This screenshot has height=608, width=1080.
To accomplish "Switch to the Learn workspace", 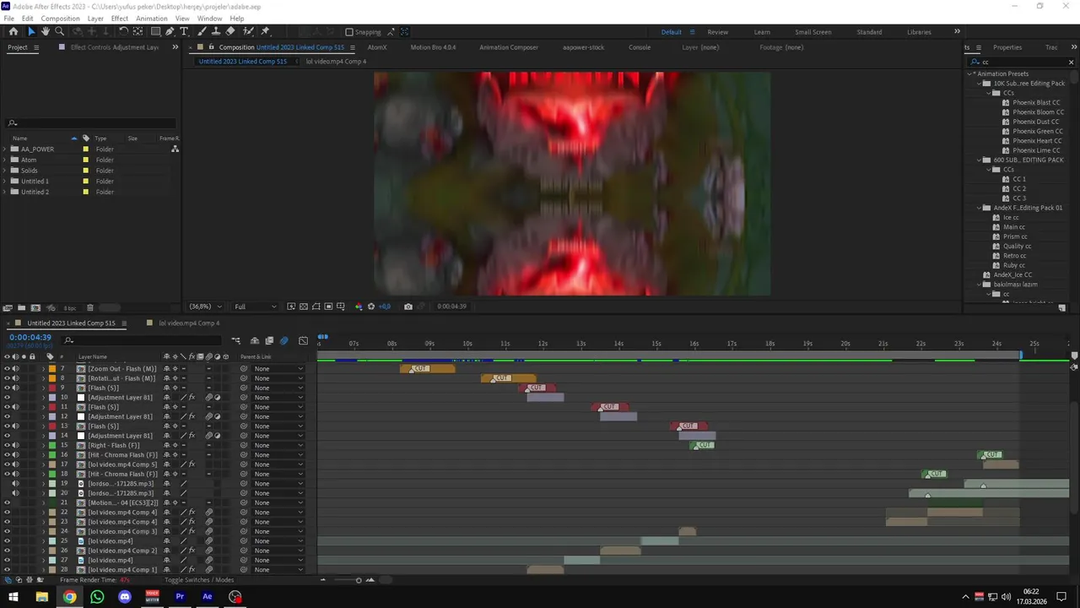I will coord(762,32).
